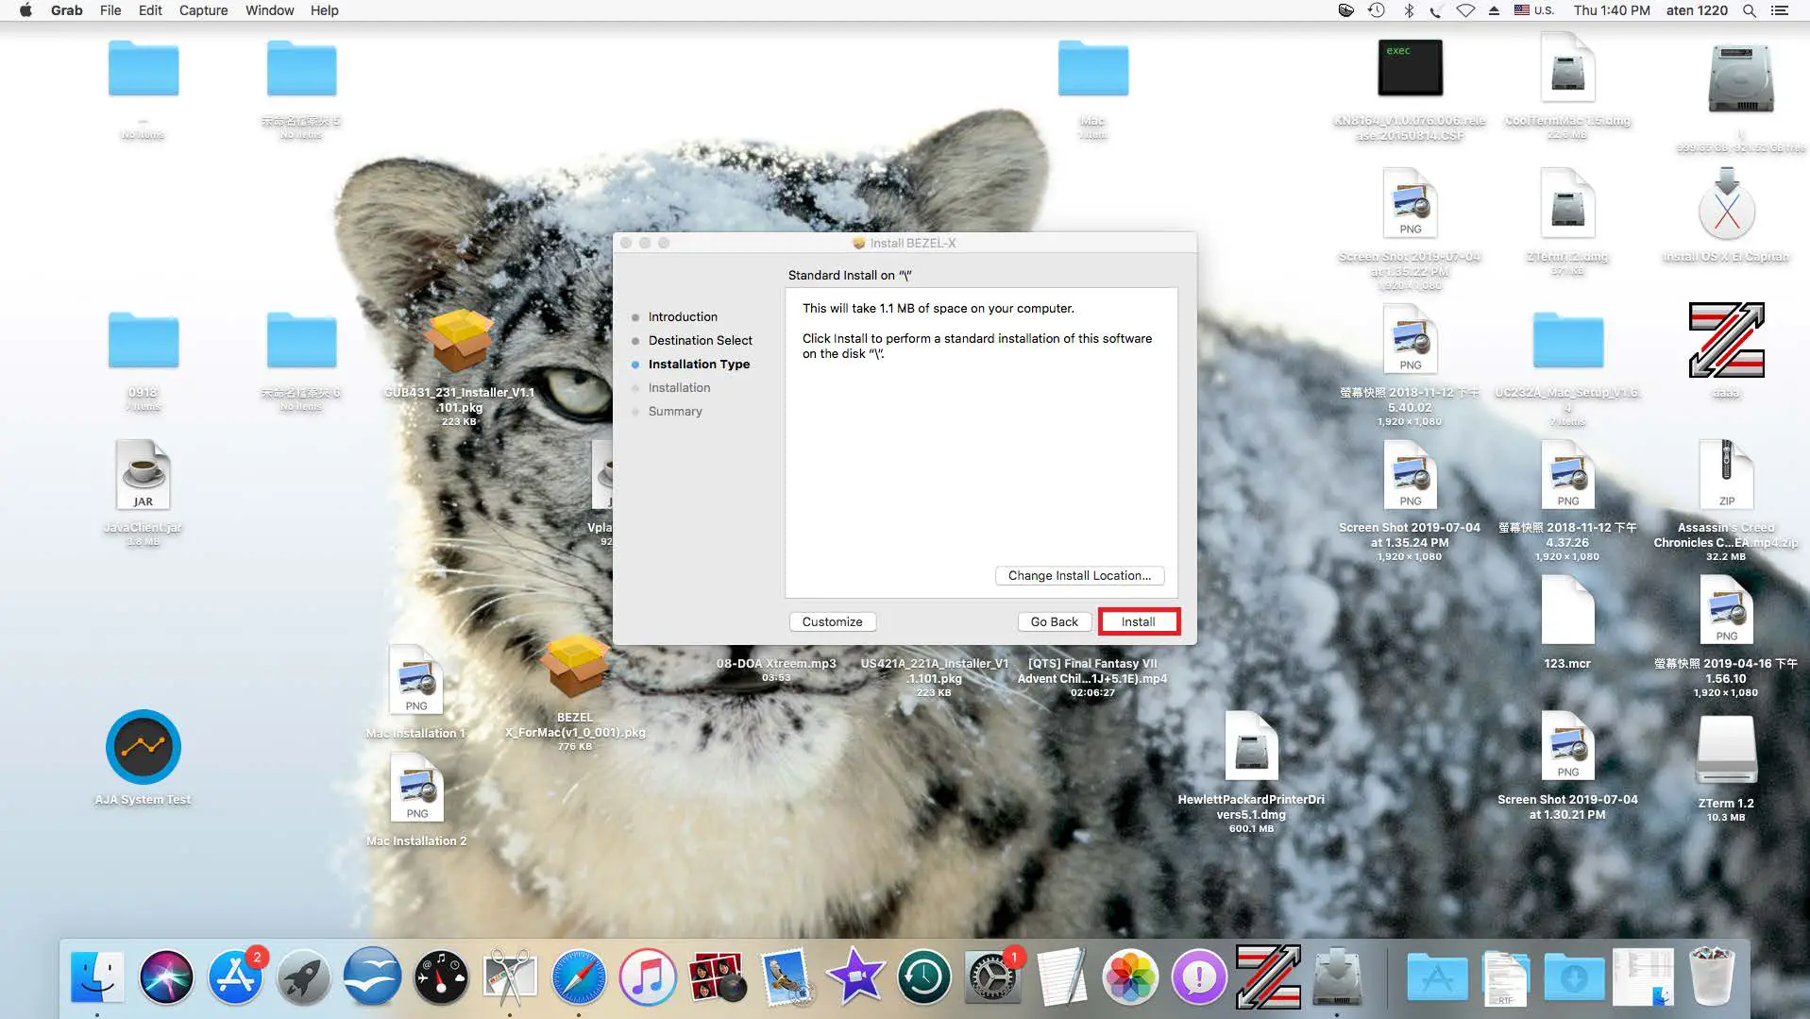Open the Capture menu in the menu bar
The width and height of the screenshot is (1810, 1019).
click(203, 10)
